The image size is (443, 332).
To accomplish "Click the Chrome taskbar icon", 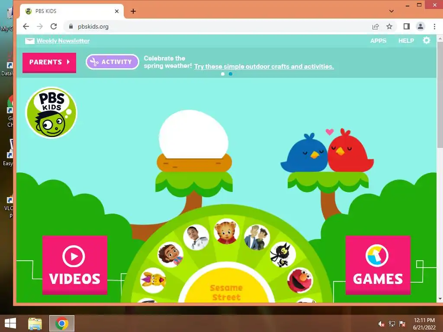I will pyautogui.click(x=62, y=323).
